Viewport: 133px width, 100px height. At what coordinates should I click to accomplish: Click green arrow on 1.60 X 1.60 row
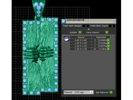(109, 40)
